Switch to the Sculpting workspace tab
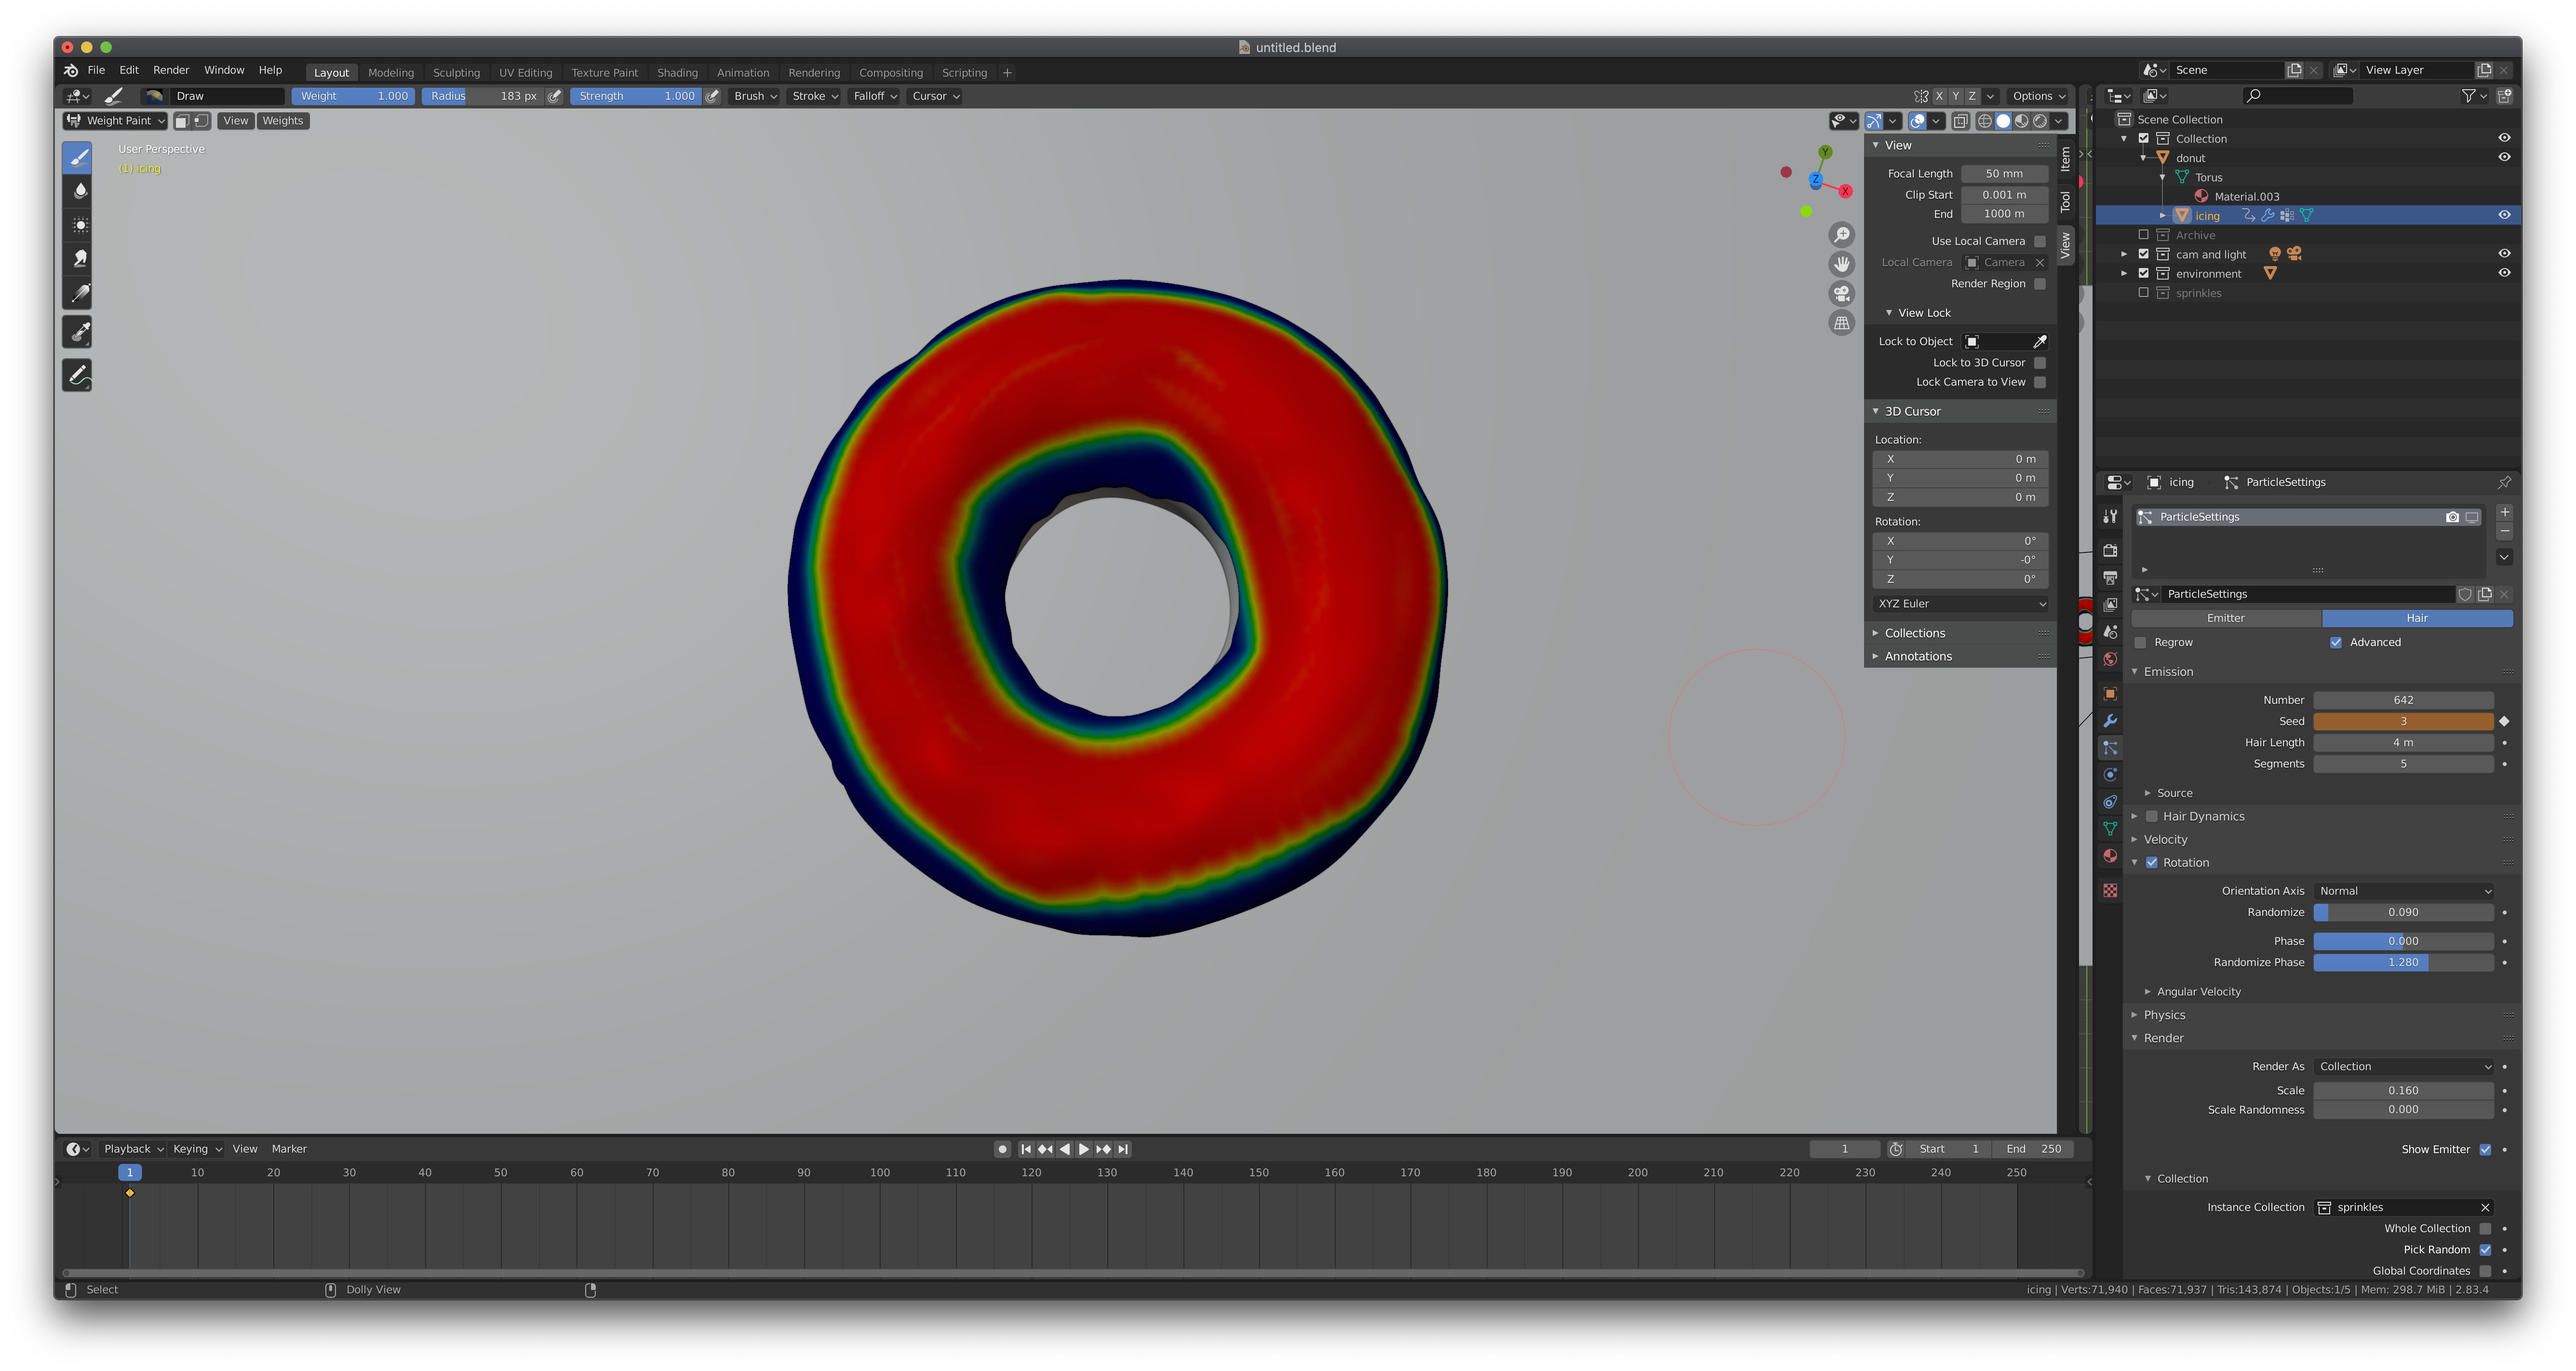 (x=456, y=73)
